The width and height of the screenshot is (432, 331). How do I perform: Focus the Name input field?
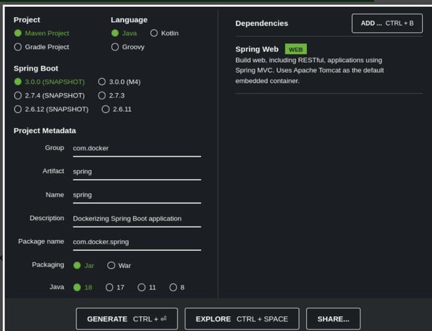click(137, 196)
